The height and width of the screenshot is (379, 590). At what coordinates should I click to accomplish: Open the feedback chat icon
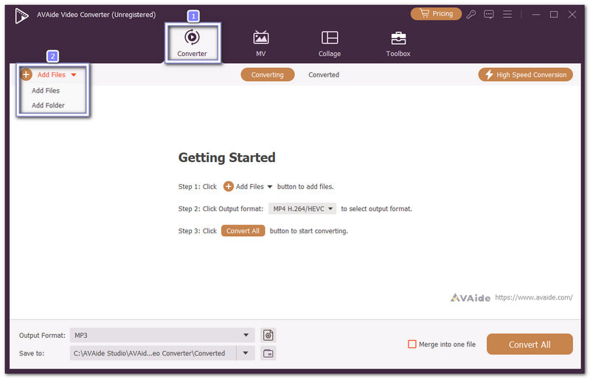(x=489, y=14)
